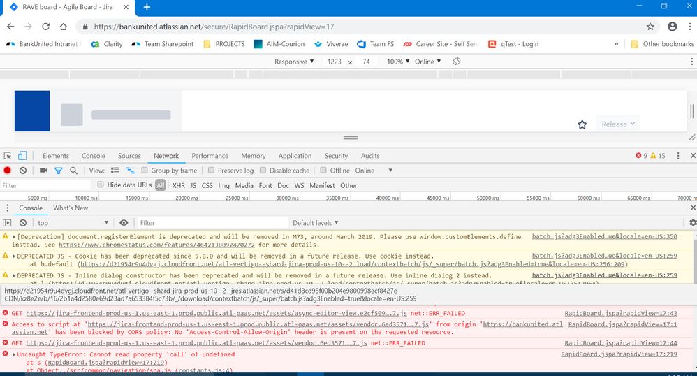Toggle the device toolbar icon in DevTools
The height and width of the screenshot is (376, 697).
point(22,156)
